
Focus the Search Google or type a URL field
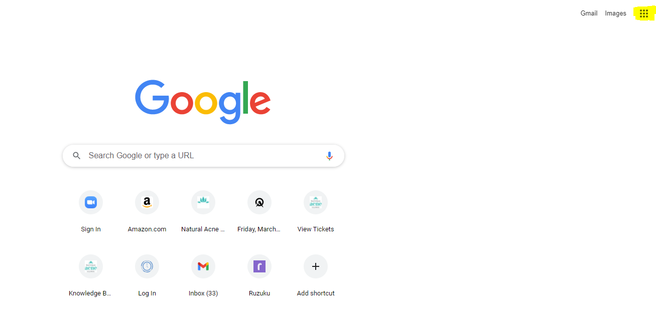tap(203, 156)
